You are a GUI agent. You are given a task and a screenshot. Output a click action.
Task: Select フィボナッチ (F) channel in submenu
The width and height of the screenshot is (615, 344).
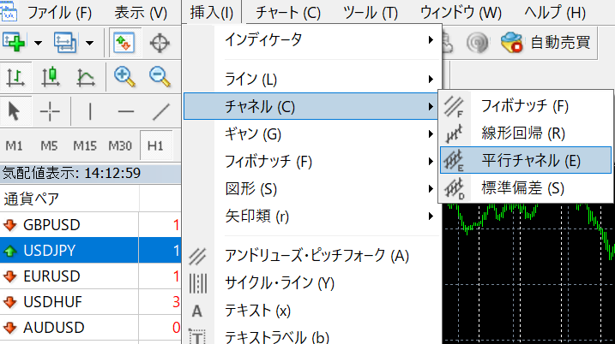[x=526, y=105]
